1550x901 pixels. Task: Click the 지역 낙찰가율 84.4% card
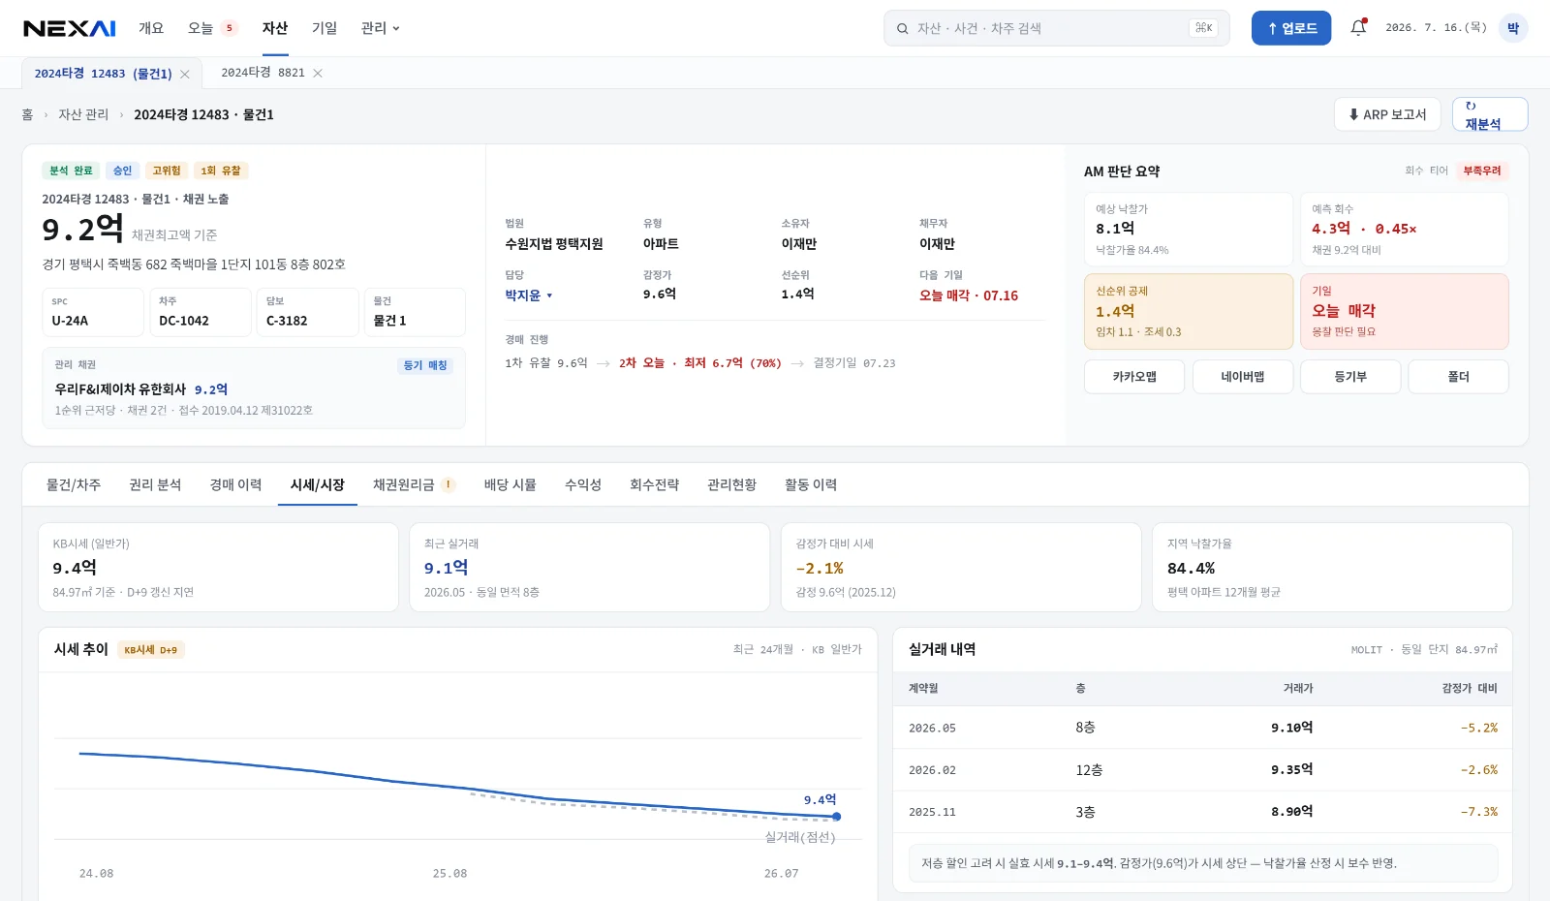click(1332, 568)
